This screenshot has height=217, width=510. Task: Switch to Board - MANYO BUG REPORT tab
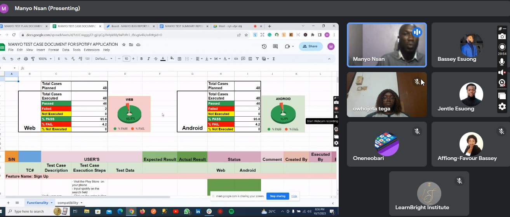click(130, 26)
